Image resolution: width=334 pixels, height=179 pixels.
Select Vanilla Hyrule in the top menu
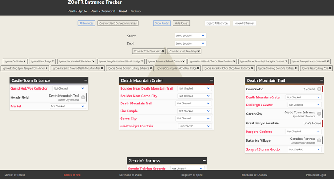[x=77, y=11]
